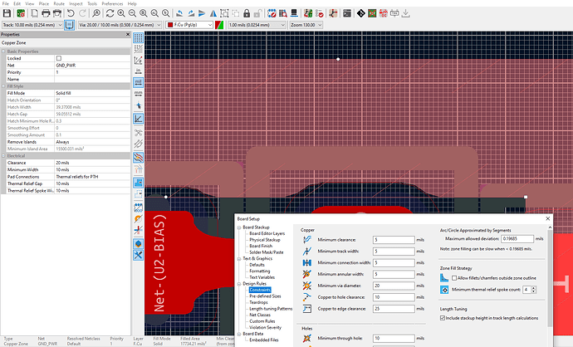Click the Save board icon
Screen dimensions: 573x347
pos(7,13)
